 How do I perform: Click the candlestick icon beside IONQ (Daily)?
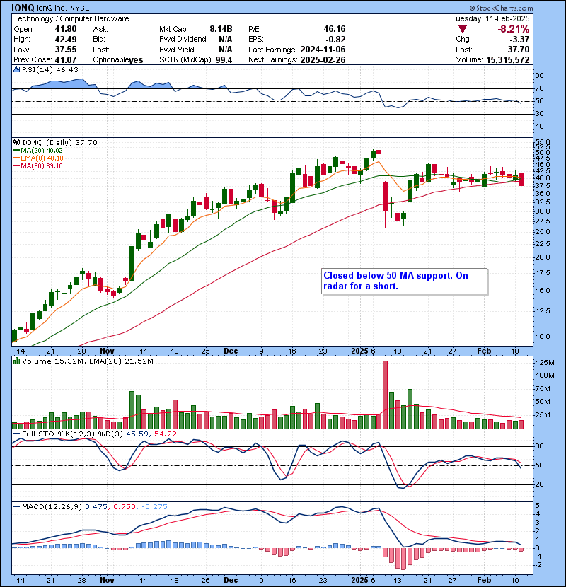[x=16, y=142]
